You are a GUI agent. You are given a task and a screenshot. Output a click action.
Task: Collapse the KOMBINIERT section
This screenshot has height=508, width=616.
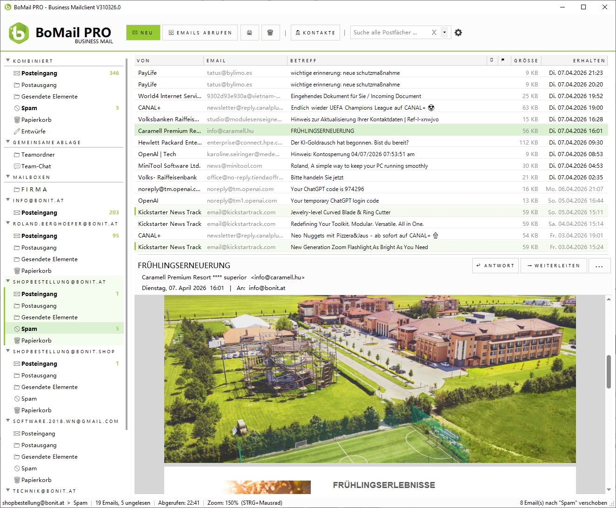[x=7, y=60]
